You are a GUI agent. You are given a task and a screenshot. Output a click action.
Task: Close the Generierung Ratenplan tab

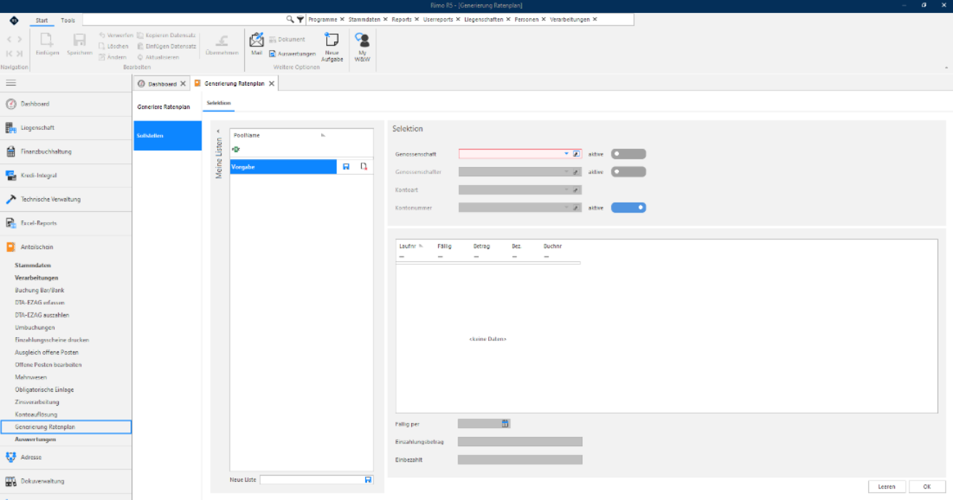272,84
